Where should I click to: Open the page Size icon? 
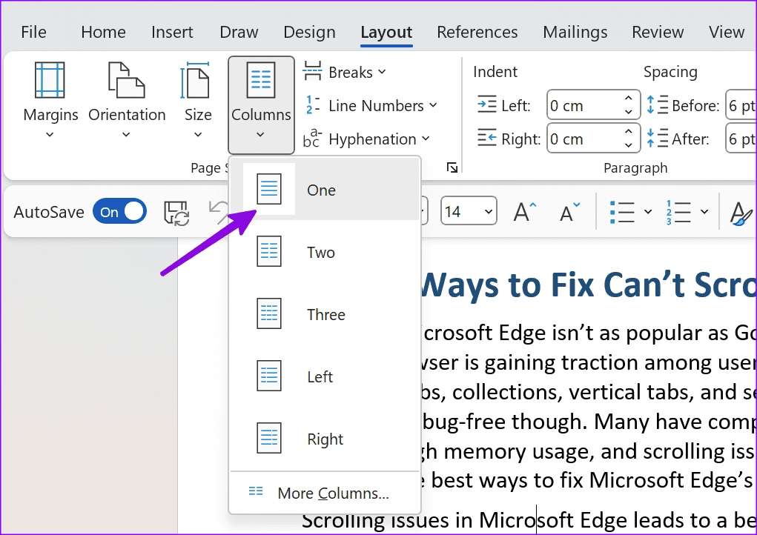pyautogui.click(x=198, y=81)
